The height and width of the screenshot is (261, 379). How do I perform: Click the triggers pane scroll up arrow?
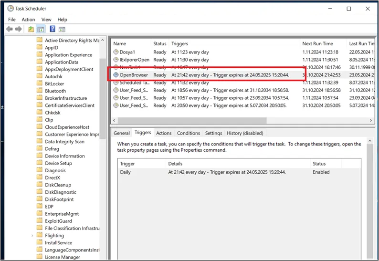(x=370, y=141)
